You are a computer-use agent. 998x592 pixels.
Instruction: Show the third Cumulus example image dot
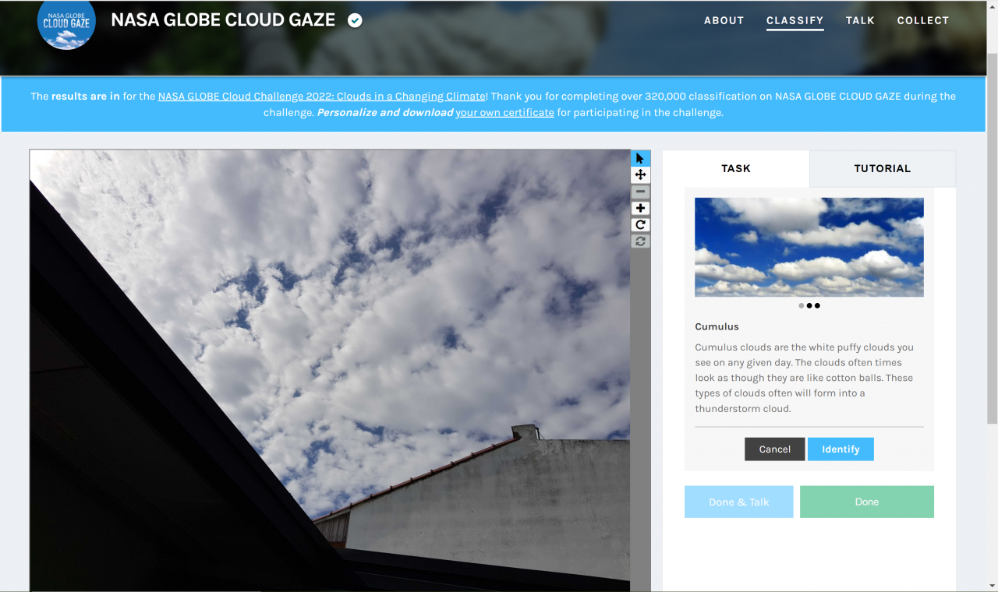pos(817,305)
